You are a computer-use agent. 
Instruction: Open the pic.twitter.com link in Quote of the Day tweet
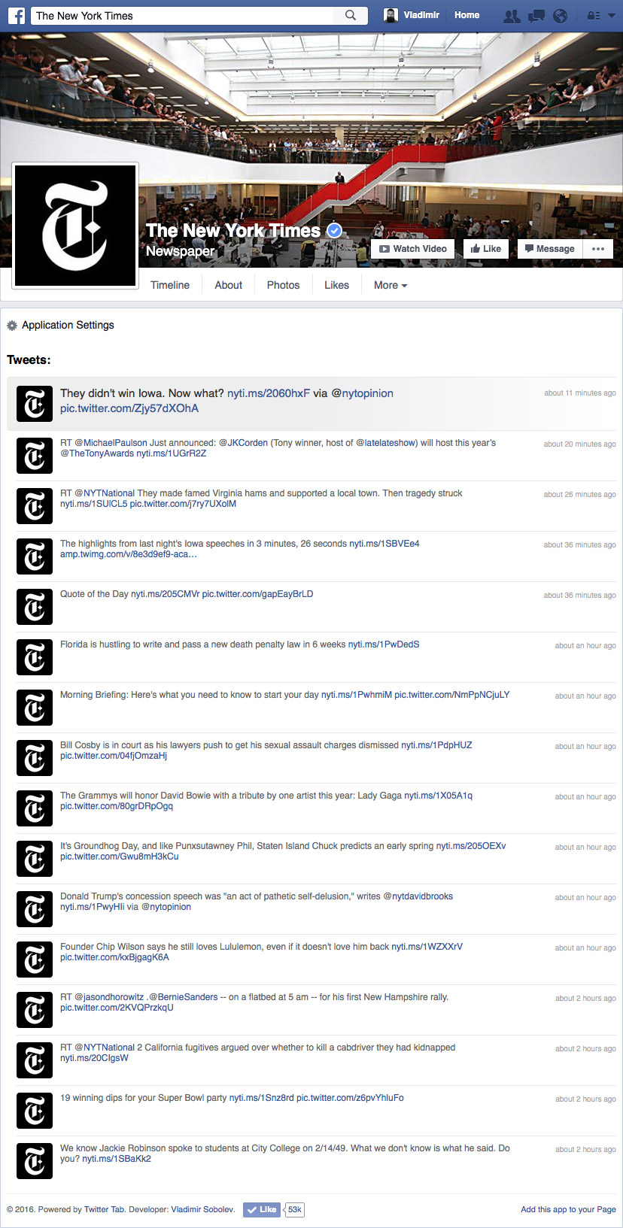[257, 594]
